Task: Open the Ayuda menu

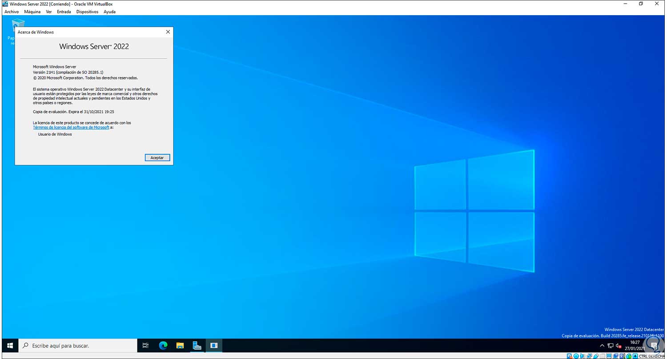Action: click(109, 12)
